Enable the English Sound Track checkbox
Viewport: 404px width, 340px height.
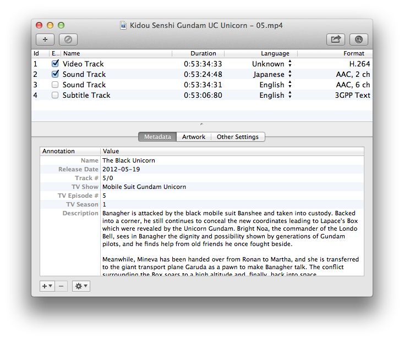[55, 85]
